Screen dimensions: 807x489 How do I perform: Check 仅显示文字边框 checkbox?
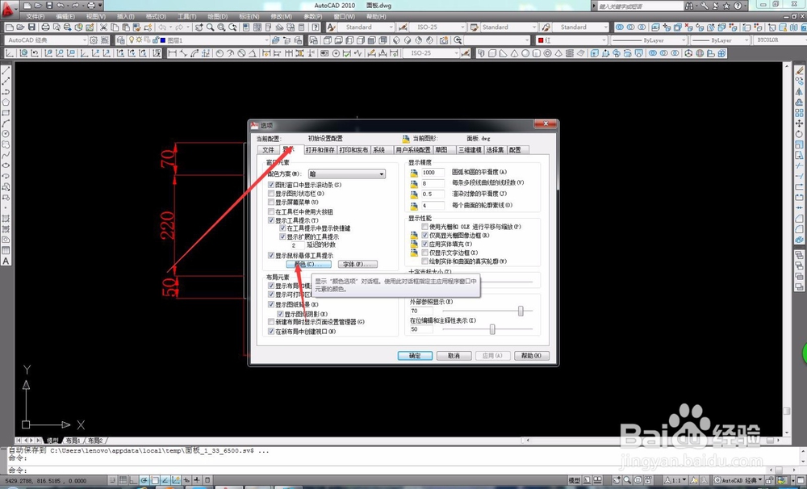(x=424, y=253)
